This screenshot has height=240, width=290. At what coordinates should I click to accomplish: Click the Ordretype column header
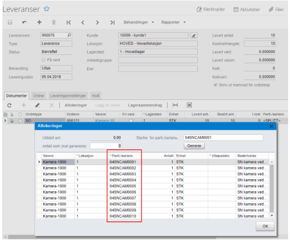[x=44, y=114]
